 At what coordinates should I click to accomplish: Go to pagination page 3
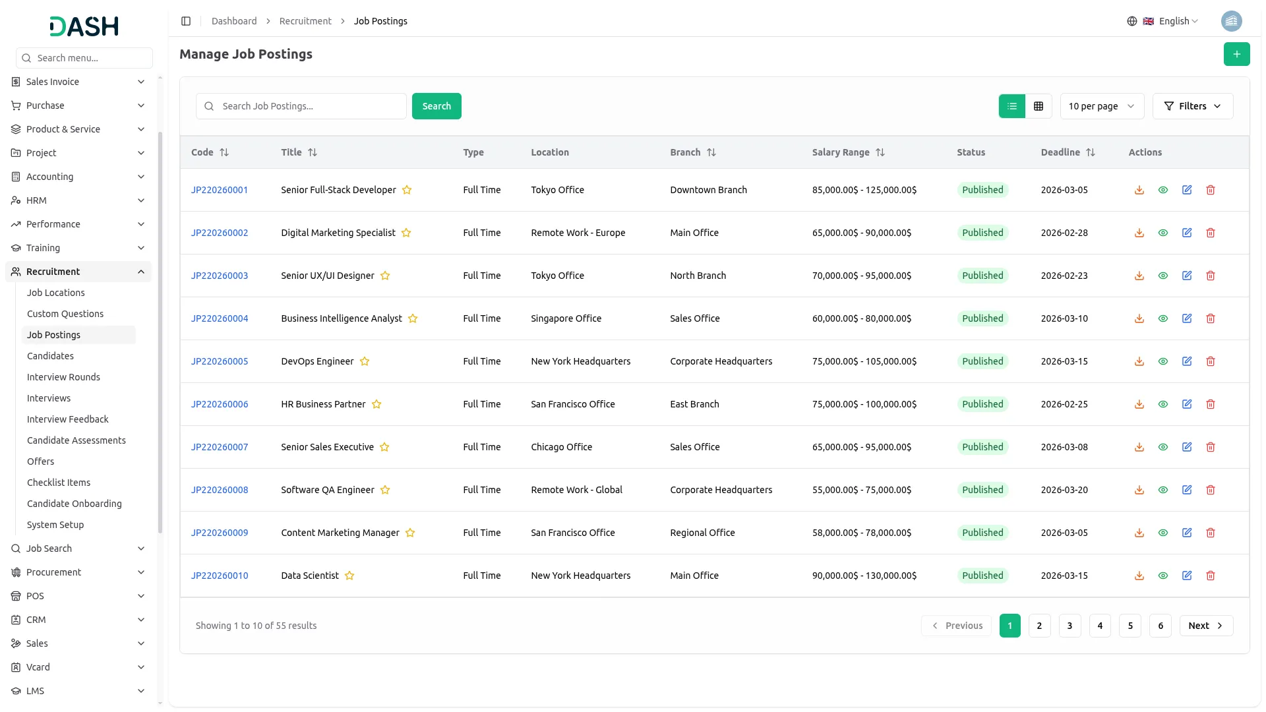pyautogui.click(x=1069, y=626)
